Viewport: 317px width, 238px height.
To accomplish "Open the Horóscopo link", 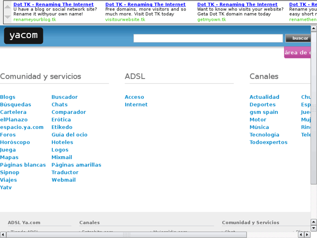I will (15, 142).
